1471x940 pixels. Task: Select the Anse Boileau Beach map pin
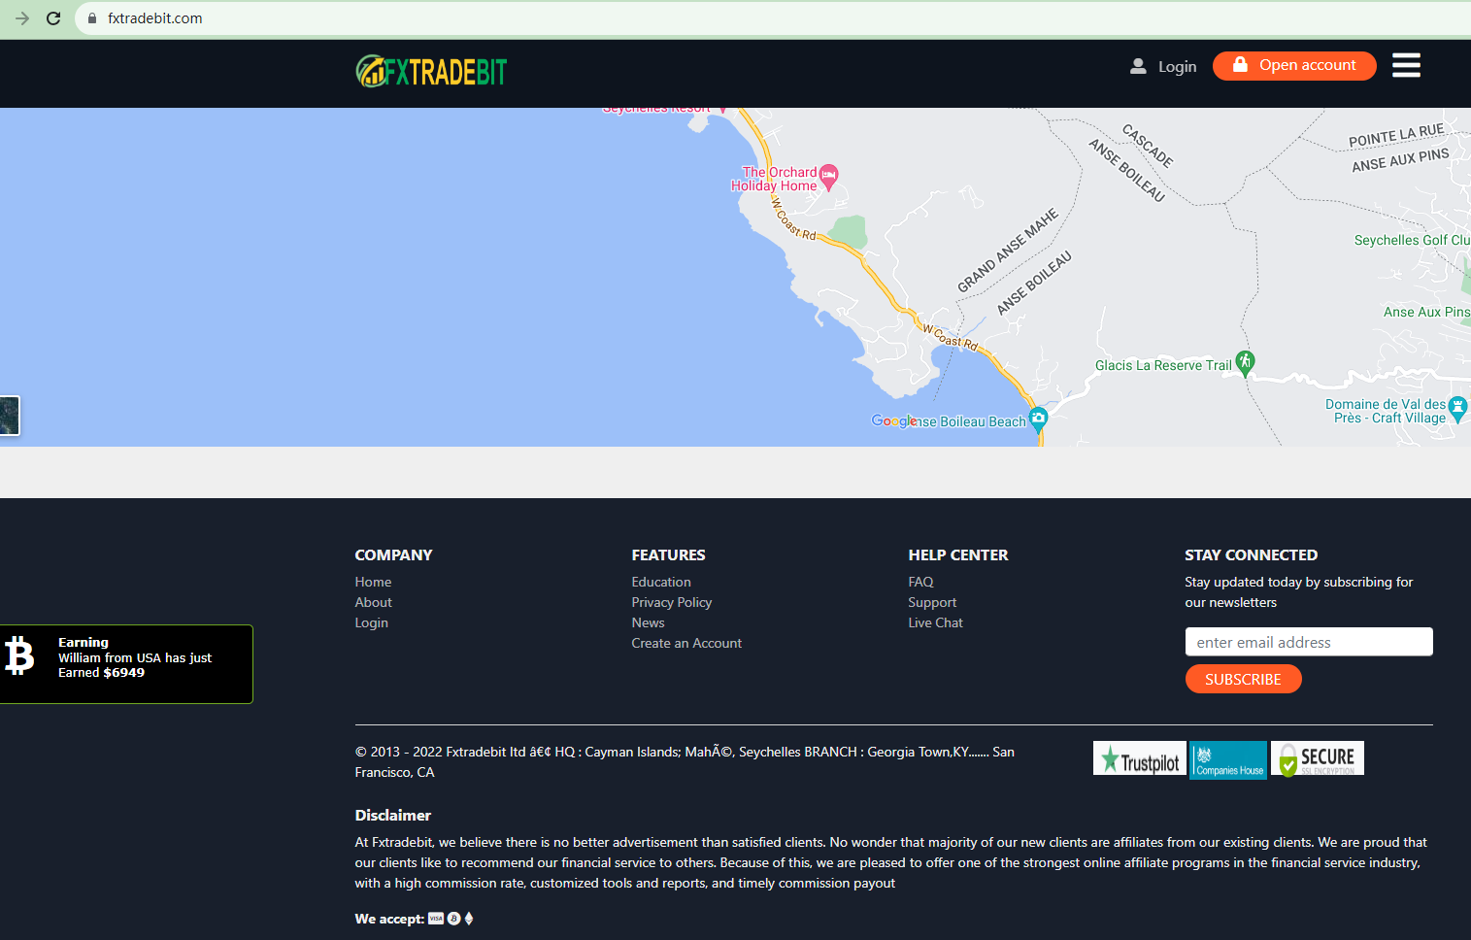pyautogui.click(x=1038, y=419)
